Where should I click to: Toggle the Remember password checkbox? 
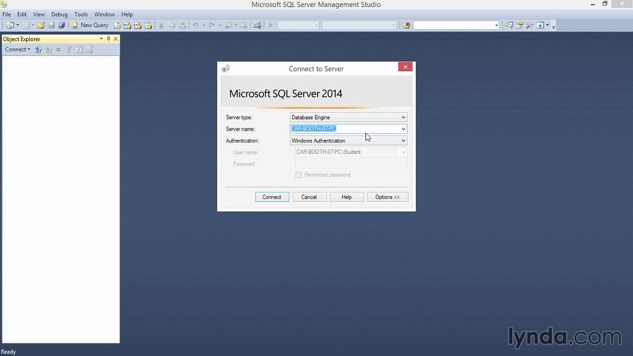(299, 175)
